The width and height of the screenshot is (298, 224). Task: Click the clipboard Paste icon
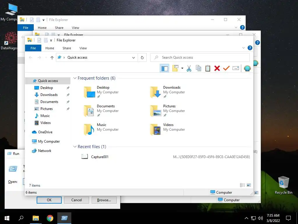click(x=208, y=68)
